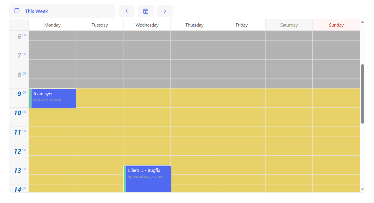Select the Tuesday column header
Screen dimensions: 374x203
[100, 25]
